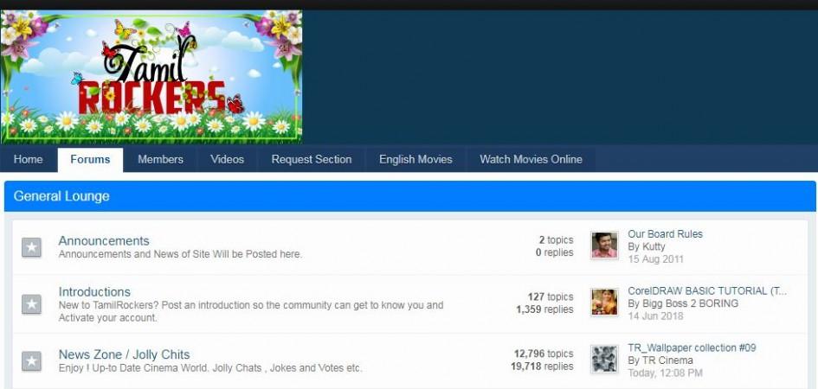This screenshot has height=389, width=818.
Task: Select the Forums tab
Action: point(90,159)
